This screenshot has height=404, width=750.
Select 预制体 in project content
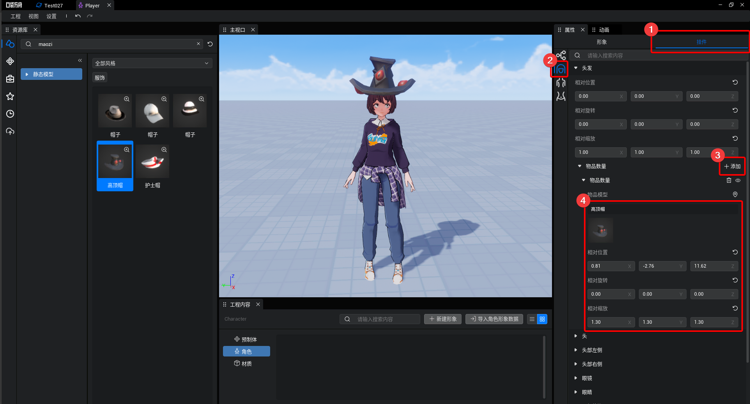246,339
